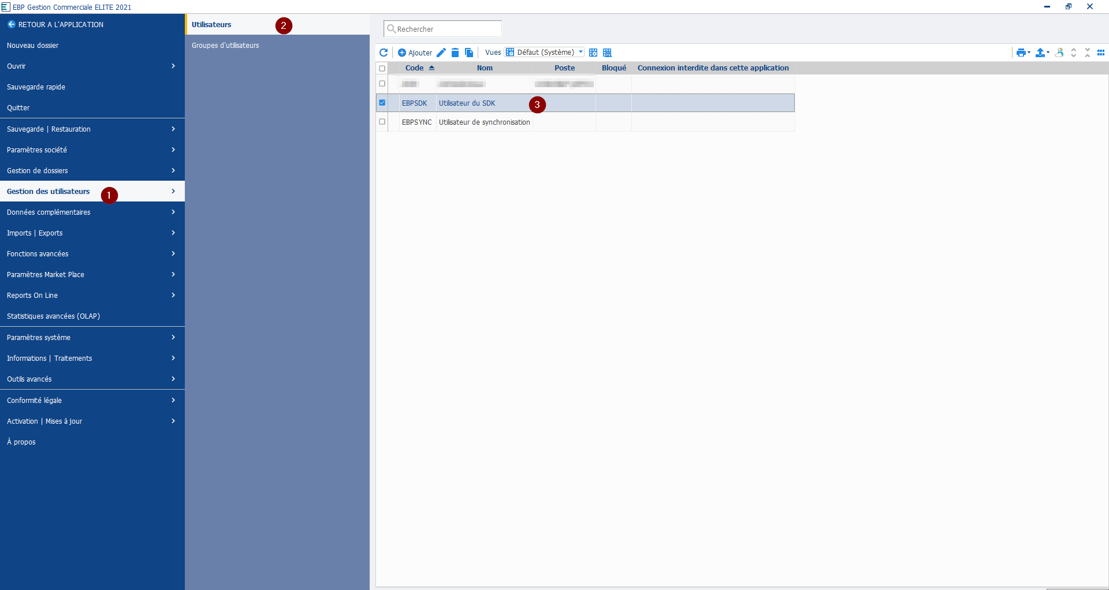Open the print options dropdown arrow
Viewport: 1109px width, 590px height.
pyautogui.click(x=1029, y=53)
